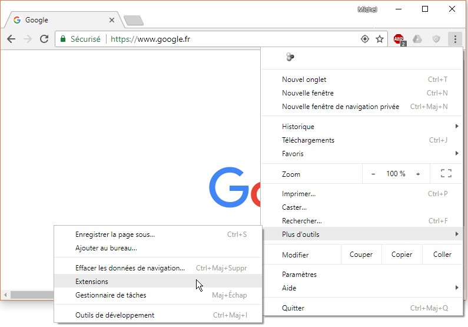This screenshot has height=327, width=468.
Task: Click the Copier button
Action: click(x=401, y=255)
